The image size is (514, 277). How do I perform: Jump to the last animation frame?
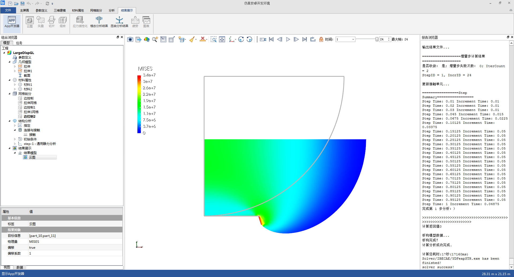pos(304,40)
